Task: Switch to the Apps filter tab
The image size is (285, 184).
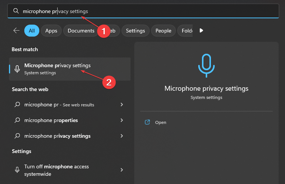Action: coord(51,31)
